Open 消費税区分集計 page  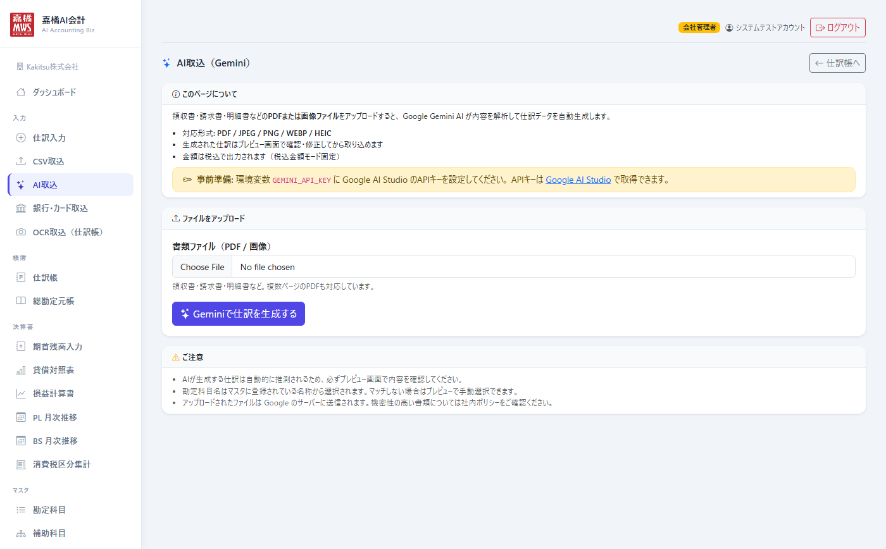click(x=71, y=464)
